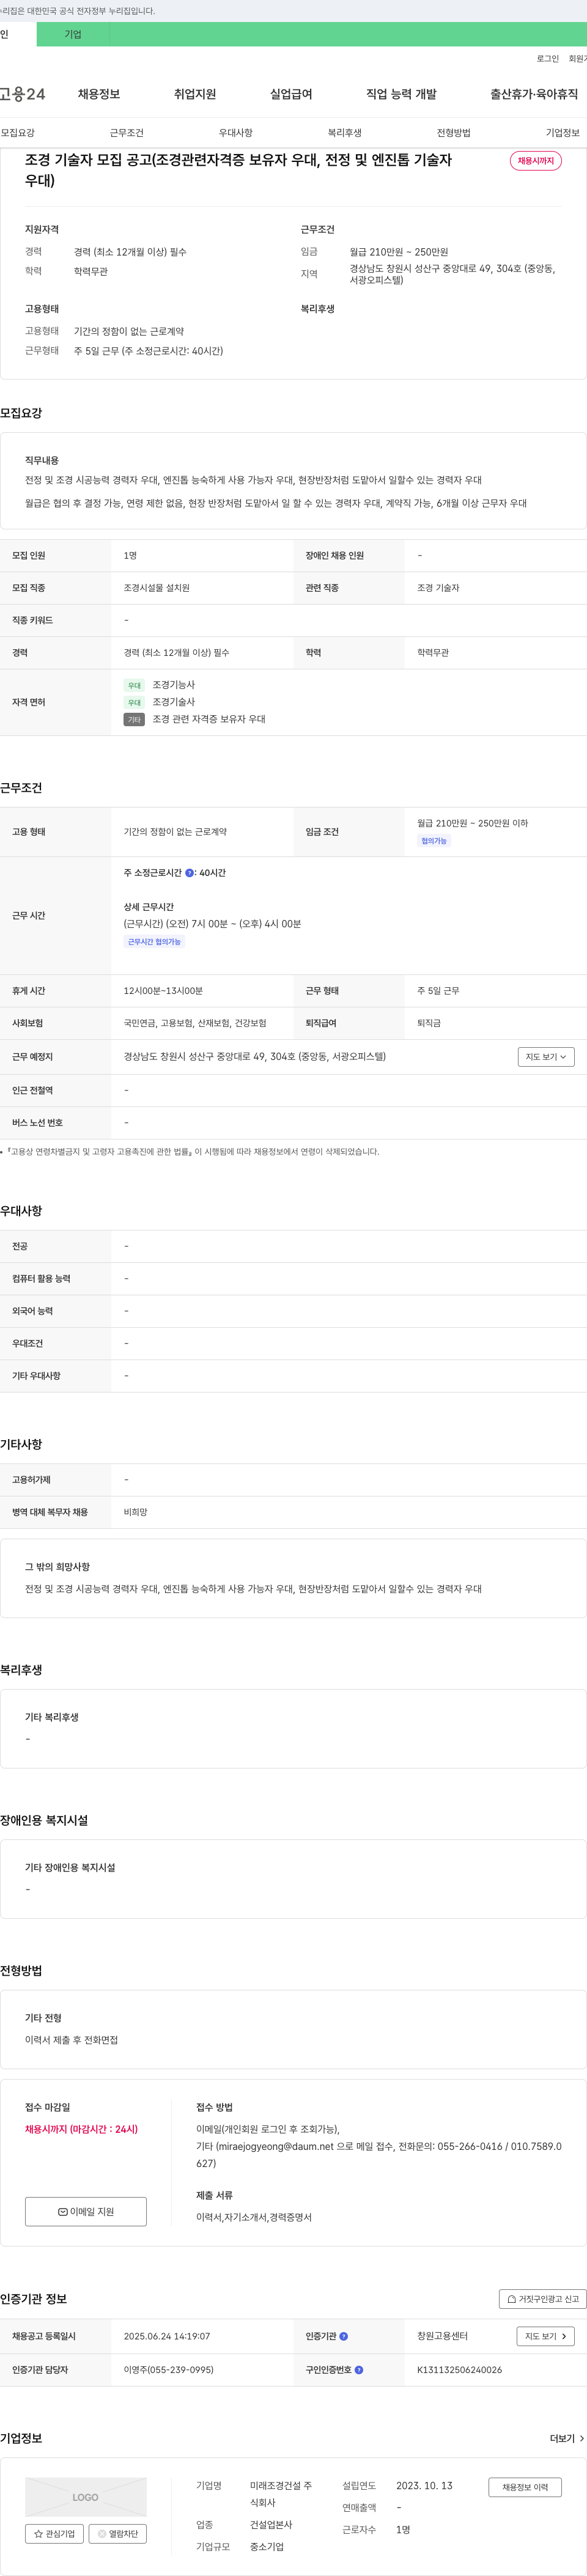
Task: Click the 고용24 logo
Action: tap(22, 94)
